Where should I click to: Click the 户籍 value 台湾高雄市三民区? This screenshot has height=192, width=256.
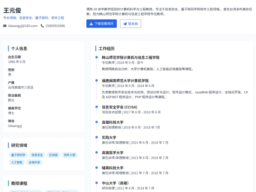point(21,88)
